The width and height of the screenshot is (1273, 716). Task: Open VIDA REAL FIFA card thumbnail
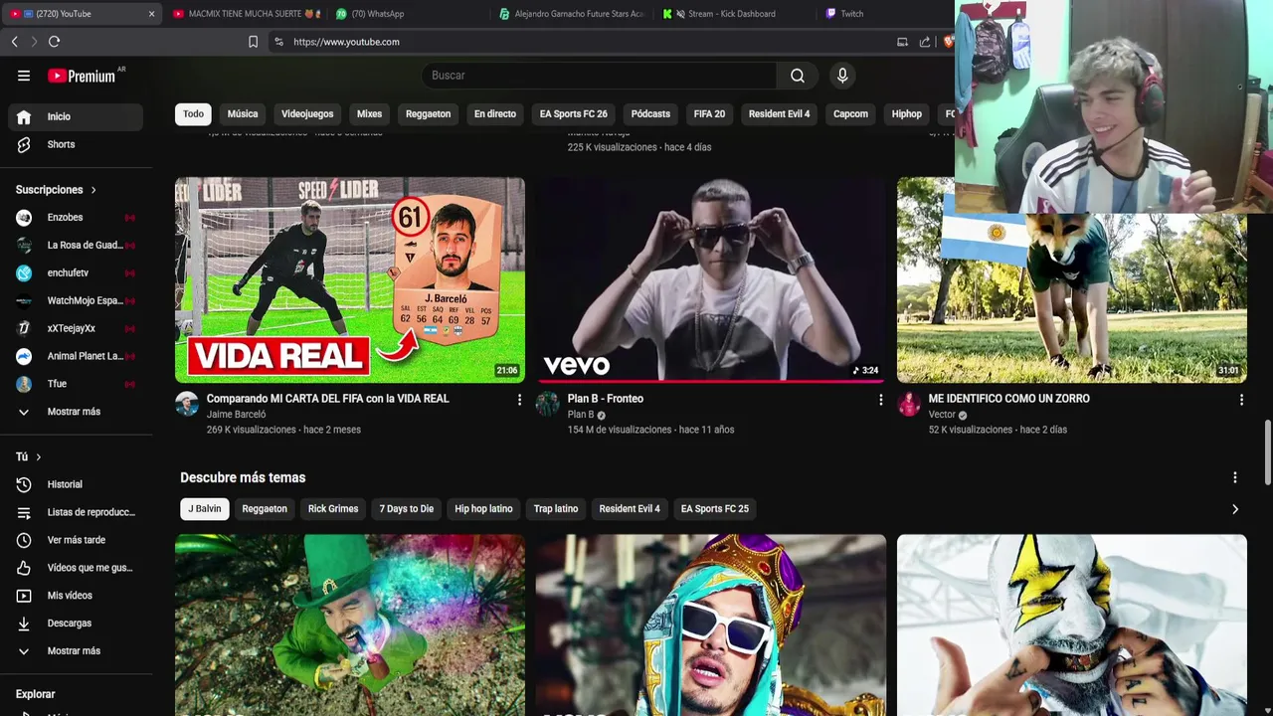pos(350,279)
